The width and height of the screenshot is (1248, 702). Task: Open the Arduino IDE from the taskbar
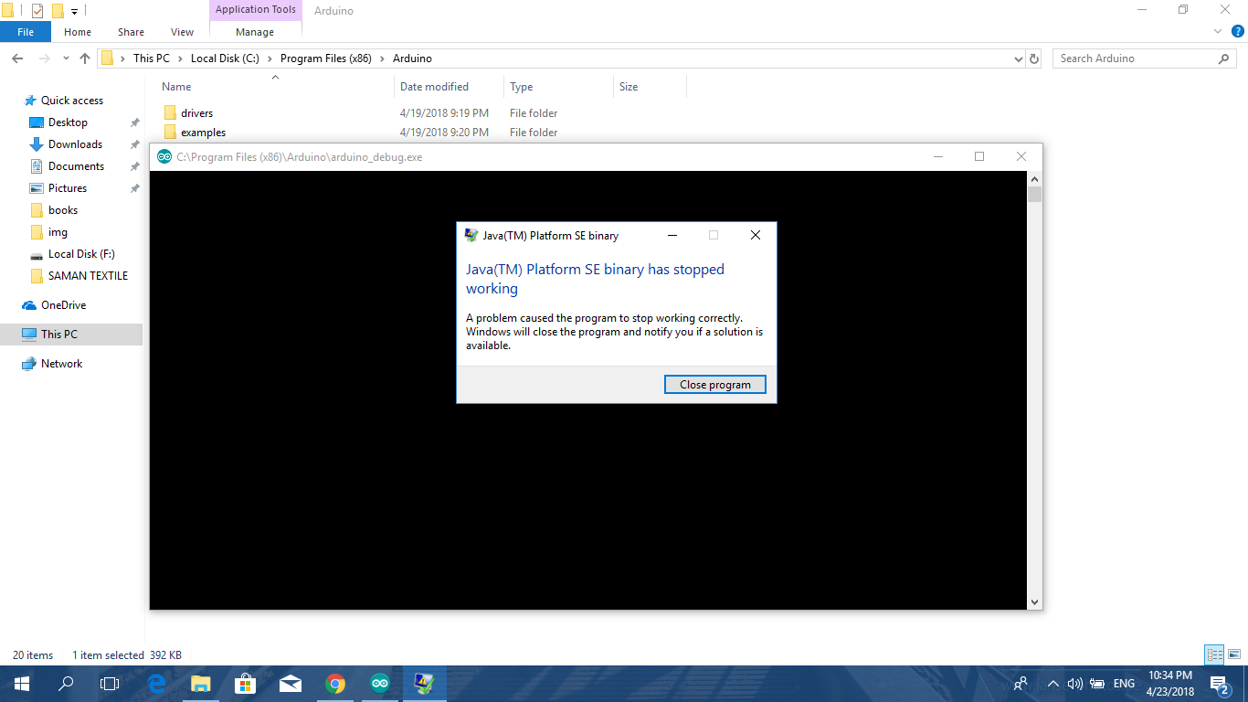click(380, 683)
